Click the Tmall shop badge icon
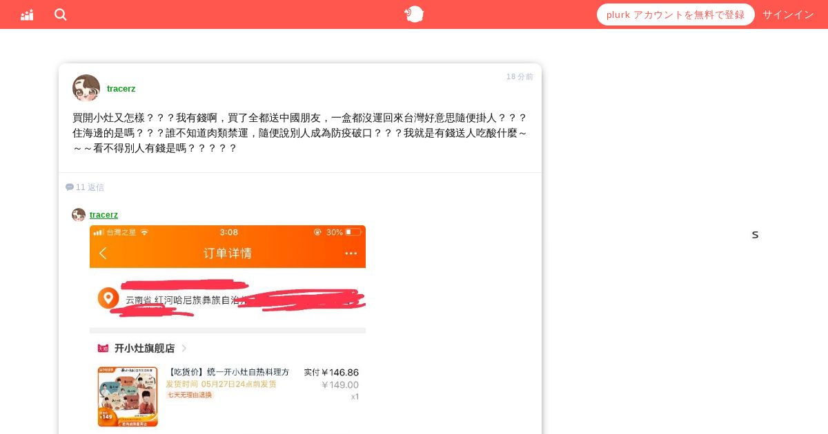828x434 pixels. pos(103,349)
